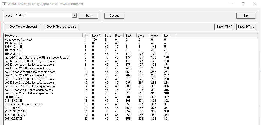Screen dimensions: 261x125
Task: Click the Nr column header
Action: click(x=86, y=36)
